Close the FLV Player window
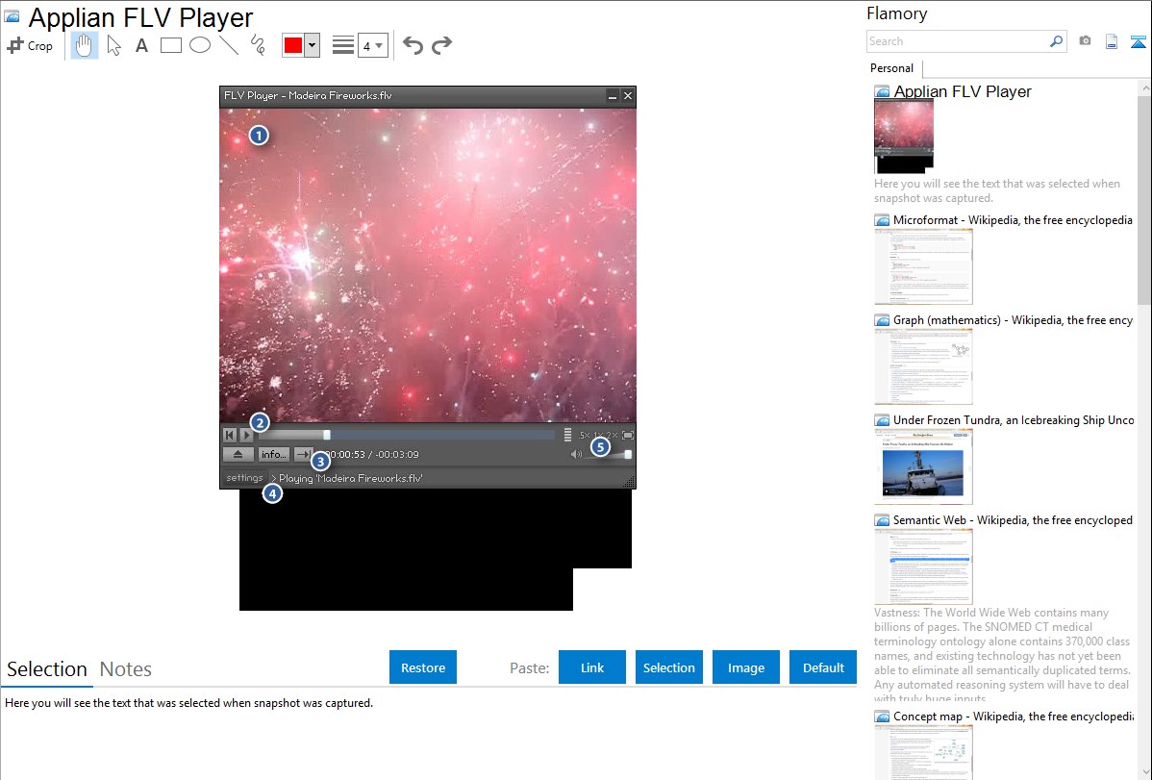The width and height of the screenshot is (1152, 780). pyautogui.click(x=628, y=95)
